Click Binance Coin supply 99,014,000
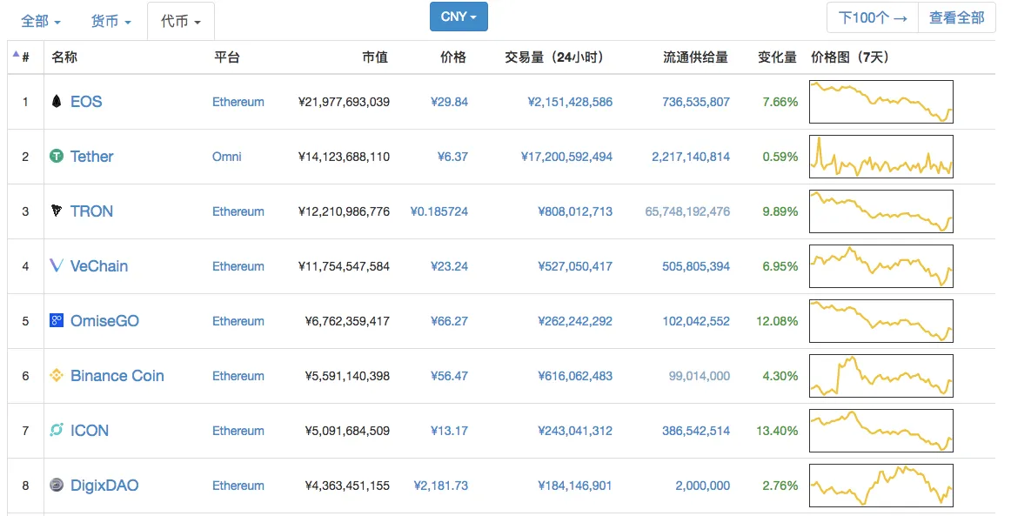 pyautogui.click(x=700, y=376)
